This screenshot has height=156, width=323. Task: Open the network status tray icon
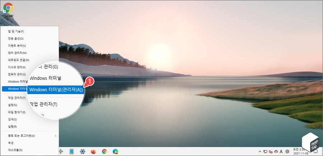[265, 152]
